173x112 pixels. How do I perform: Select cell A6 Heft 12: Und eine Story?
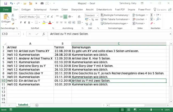click(x=30, y=66)
